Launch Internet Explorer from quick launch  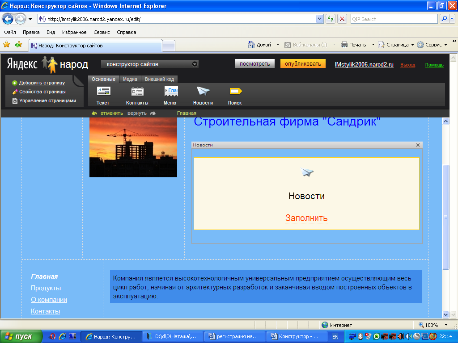(x=62, y=336)
